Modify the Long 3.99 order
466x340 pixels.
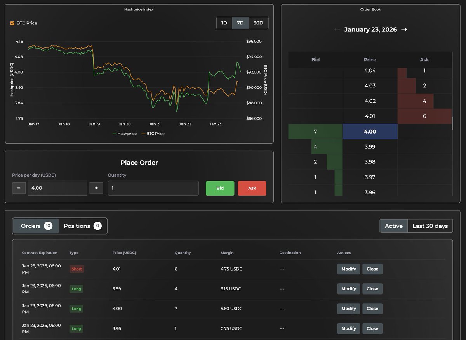(349, 289)
